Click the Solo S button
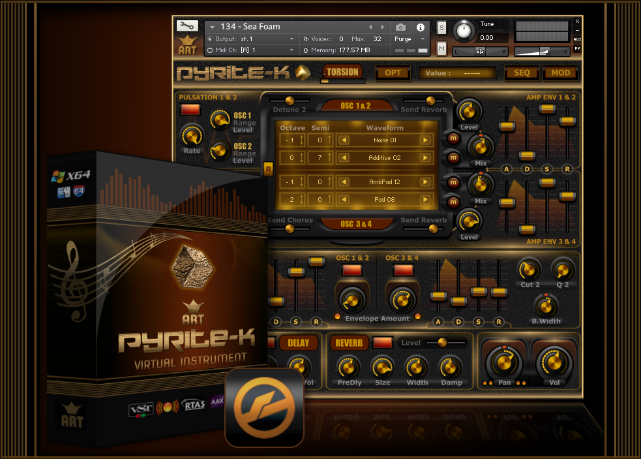Image resolution: width=641 pixels, height=459 pixels. [x=441, y=27]
